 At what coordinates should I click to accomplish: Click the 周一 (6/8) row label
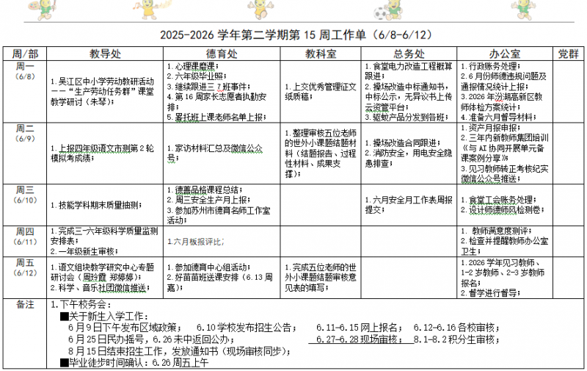25,71
